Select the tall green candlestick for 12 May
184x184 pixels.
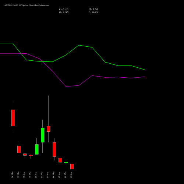pyautogui.click(x=43, y=135)
